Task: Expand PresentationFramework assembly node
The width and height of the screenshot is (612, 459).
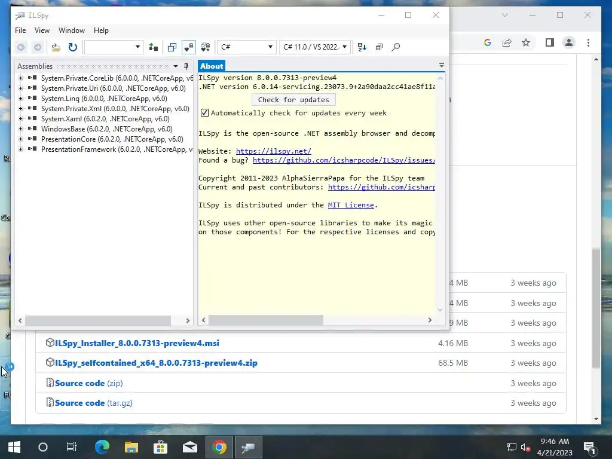Action: 21,149
